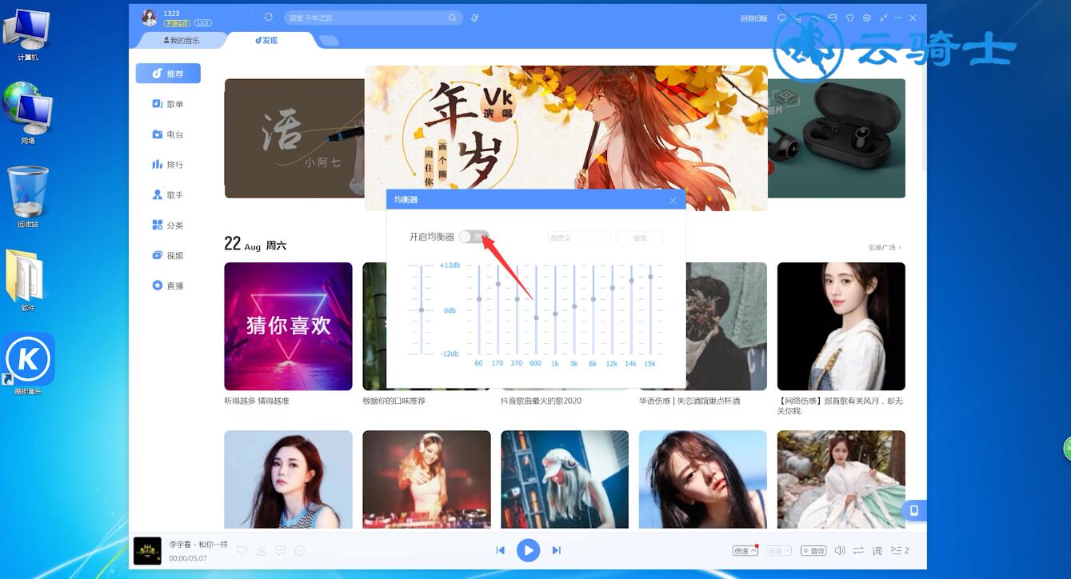Click the phone icon on the right edge

pos(914,510)
